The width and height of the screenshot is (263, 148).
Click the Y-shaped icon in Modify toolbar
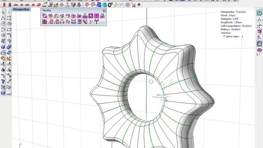[97, 22]
